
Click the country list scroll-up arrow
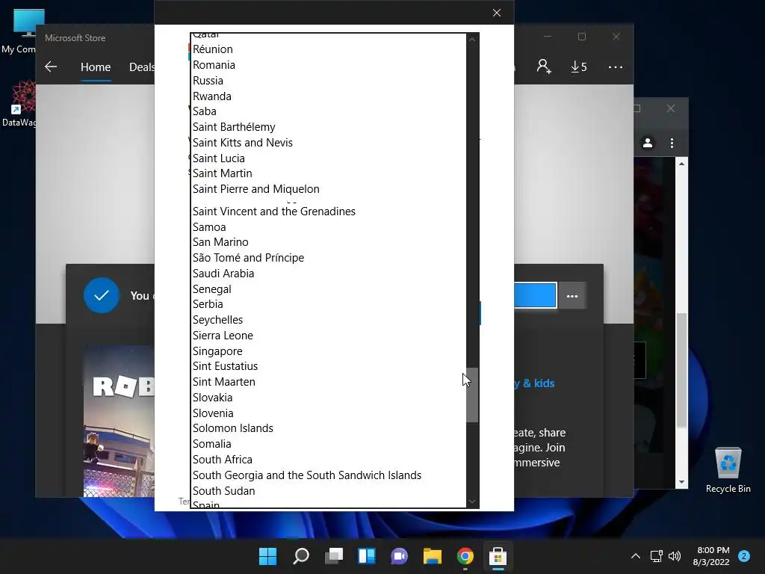(x=472, y=40)
